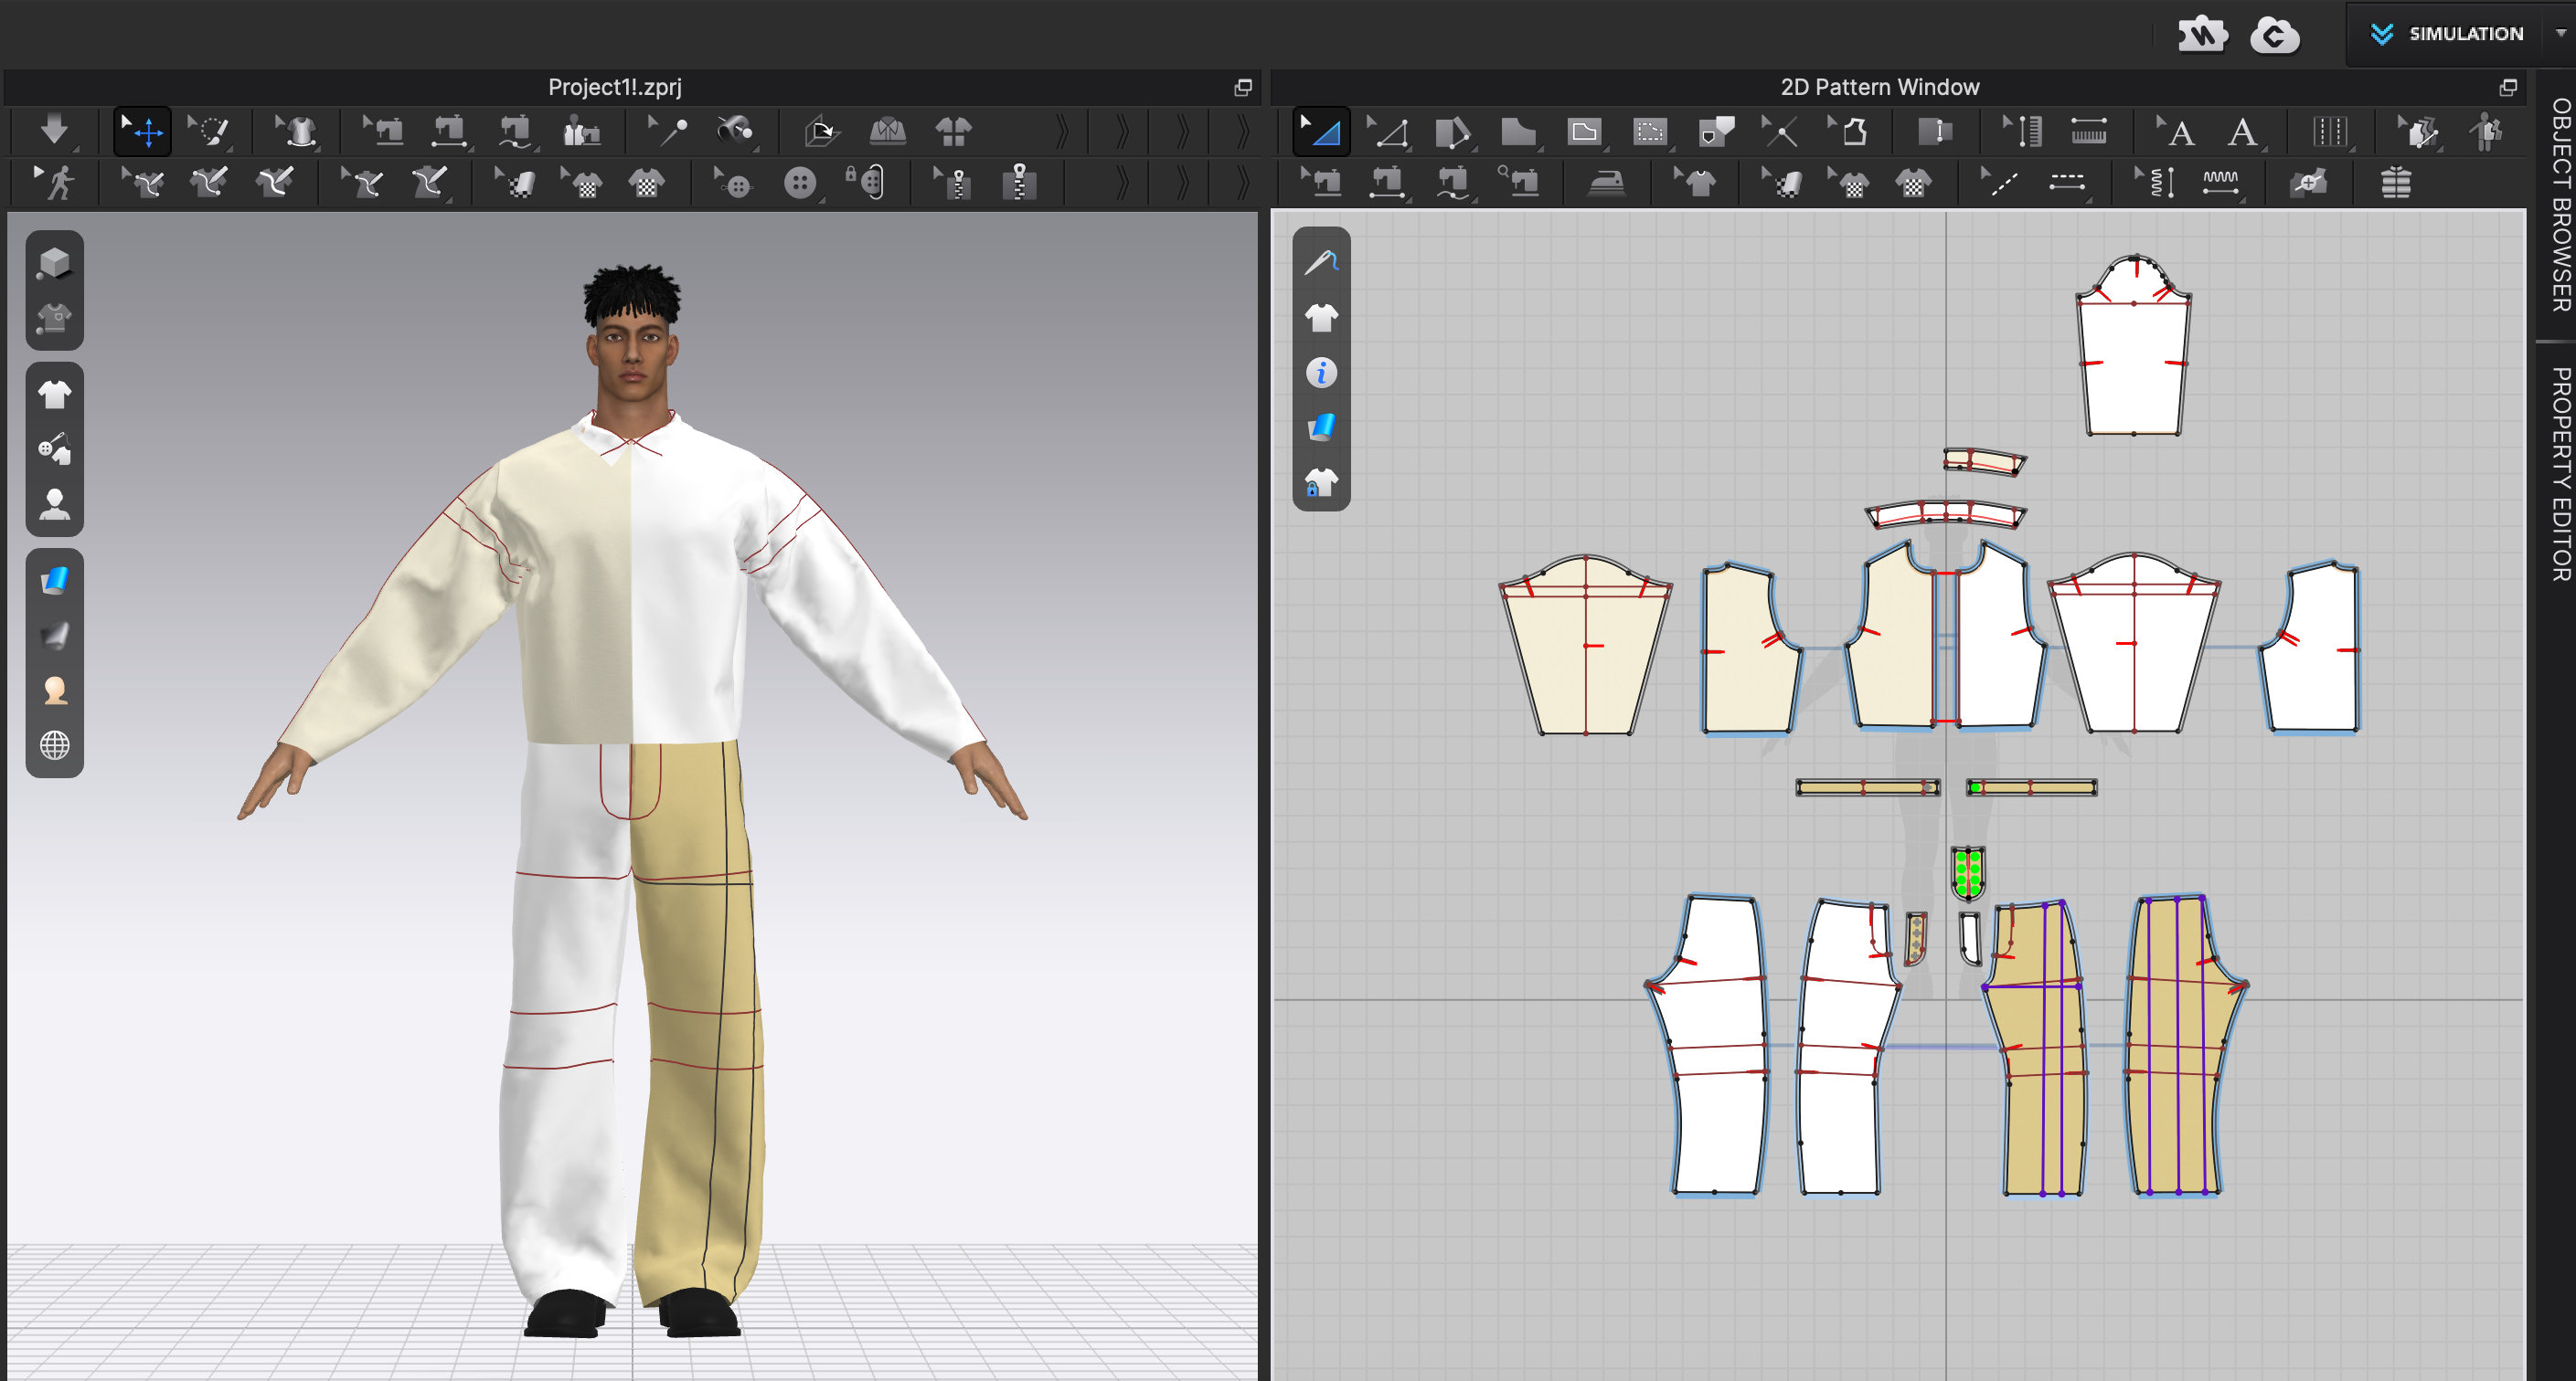The height and width of the screenshot is (1381, 2576).
Task: Upload the project to CLO-SET
Action: (x=2277, y=34)
